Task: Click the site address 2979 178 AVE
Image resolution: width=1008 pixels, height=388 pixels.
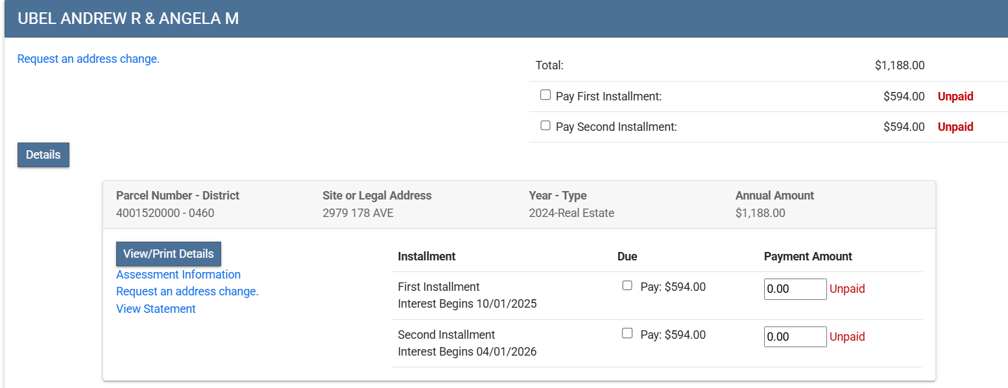Action: (357, 213)
